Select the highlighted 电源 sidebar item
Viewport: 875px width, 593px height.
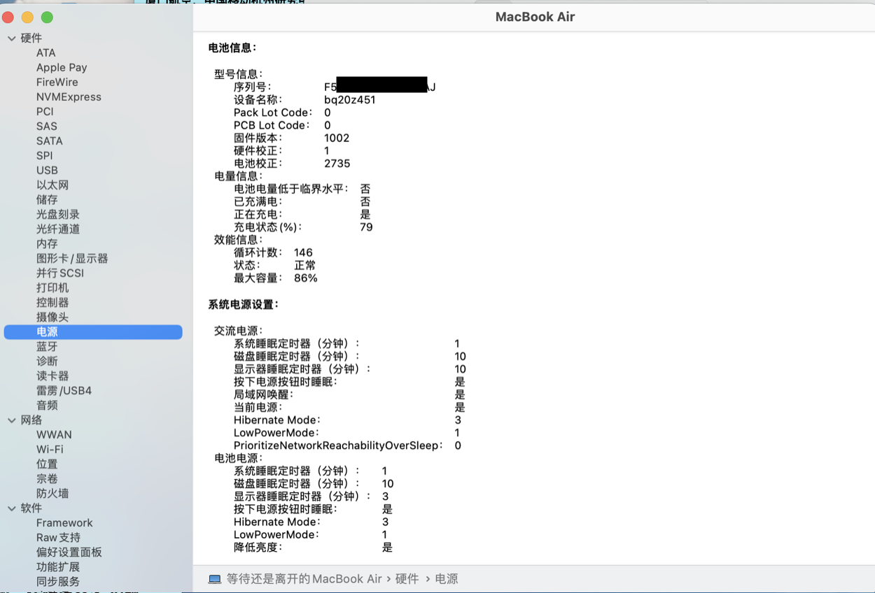93,332
